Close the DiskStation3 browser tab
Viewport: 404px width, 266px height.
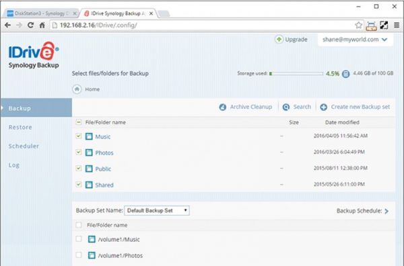[x=75, y=13]
